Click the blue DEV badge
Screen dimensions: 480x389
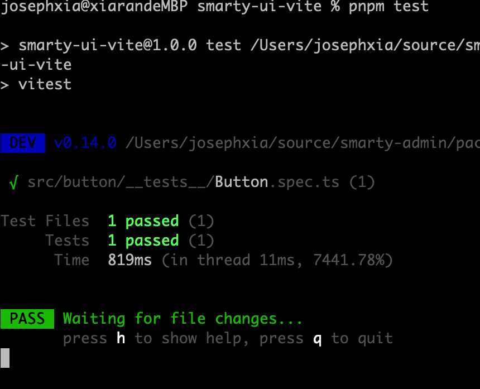click(23, 143)
